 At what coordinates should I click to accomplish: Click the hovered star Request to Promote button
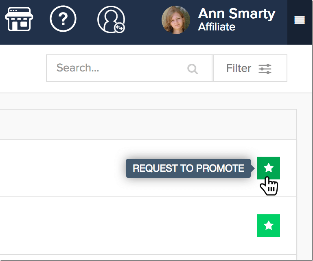tap(269, 168)
